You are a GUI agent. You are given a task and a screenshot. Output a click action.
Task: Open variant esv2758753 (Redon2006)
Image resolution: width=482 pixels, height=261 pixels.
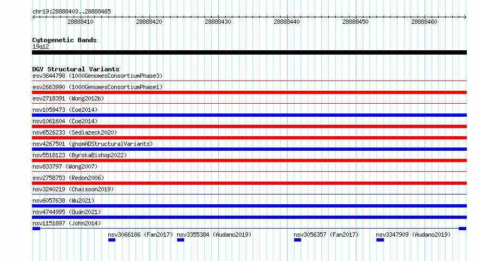pos(68,178)
